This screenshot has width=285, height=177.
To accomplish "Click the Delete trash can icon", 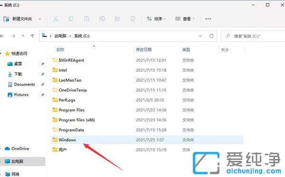I will [133, 19].
